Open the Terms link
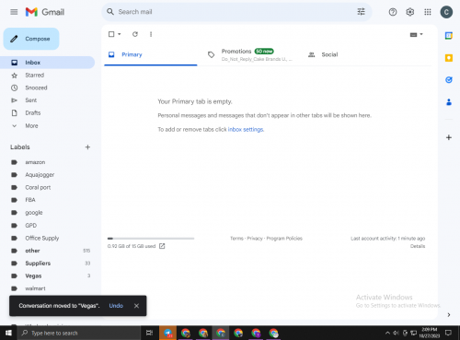Screen dimensions: 460x340 [x=236, y=239]
